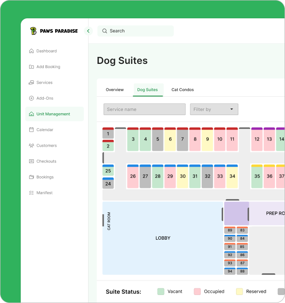Select occupied suite 26
The image size is (285, 303).
(x=133, y=176)
